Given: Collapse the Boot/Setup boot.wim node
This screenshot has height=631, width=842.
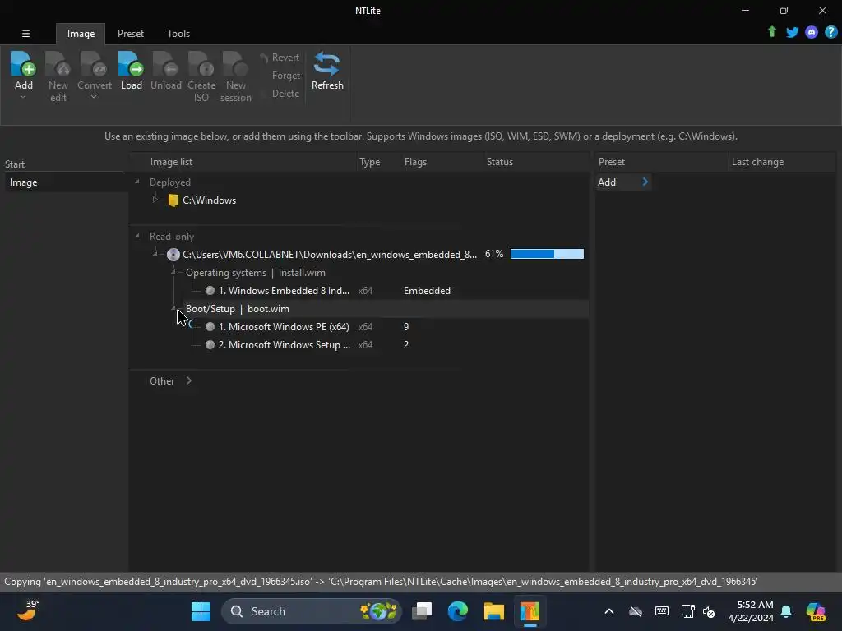Looking at the screenshot, I should (173, 308).
